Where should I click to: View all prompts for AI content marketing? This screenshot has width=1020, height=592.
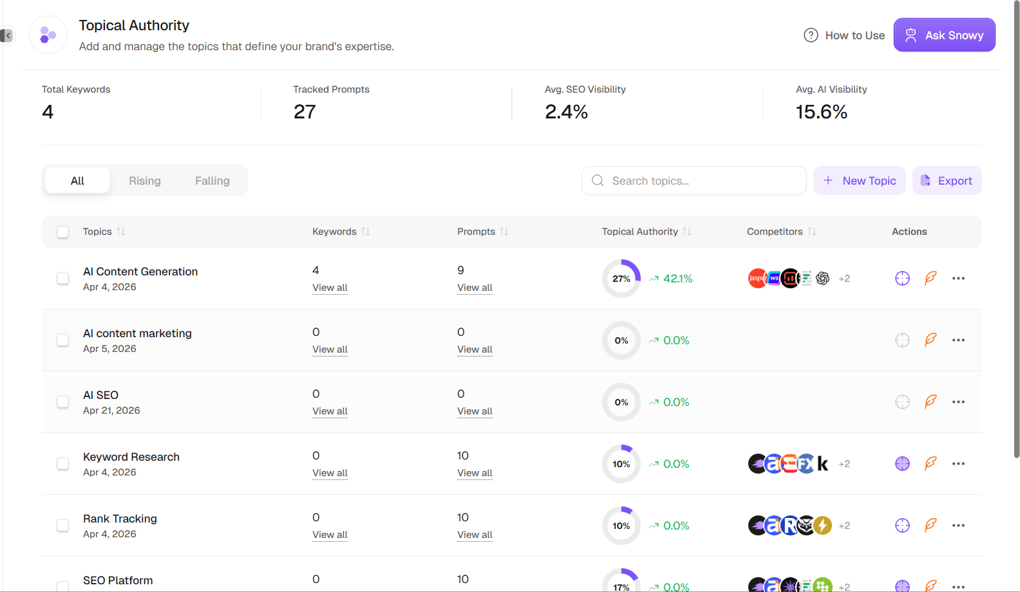tap(475, 349)
